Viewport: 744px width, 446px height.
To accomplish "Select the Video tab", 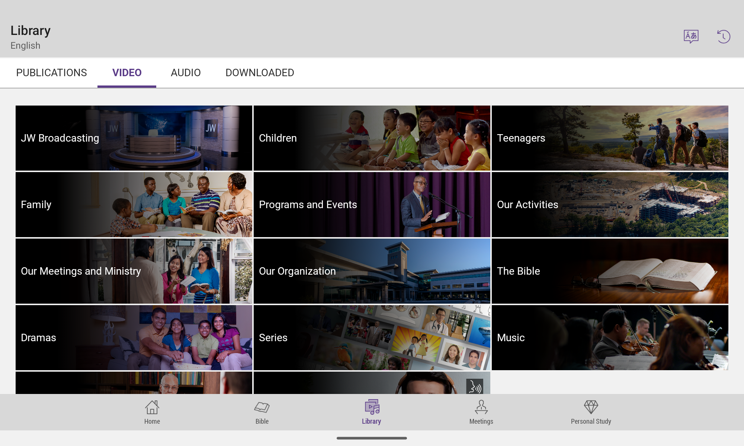I will coord(127,73).
